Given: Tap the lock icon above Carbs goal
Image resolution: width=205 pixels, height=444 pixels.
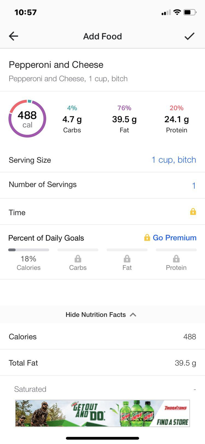Looking at the screenshot, I should point(78,258).
